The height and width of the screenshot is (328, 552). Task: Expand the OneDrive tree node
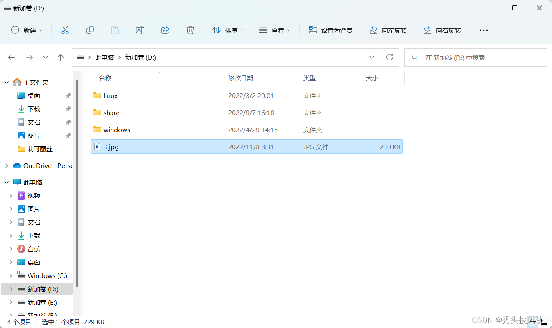click(7, 165)
